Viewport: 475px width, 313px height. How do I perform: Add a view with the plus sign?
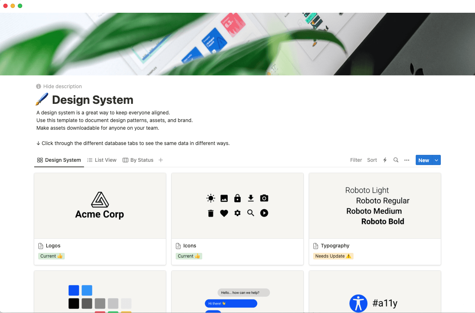click(x=161, y=160)
